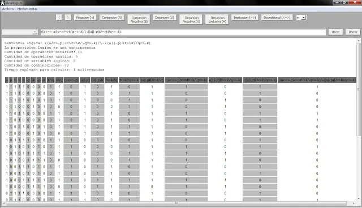Click the final full-formula column header

click(x=317, y=80)
